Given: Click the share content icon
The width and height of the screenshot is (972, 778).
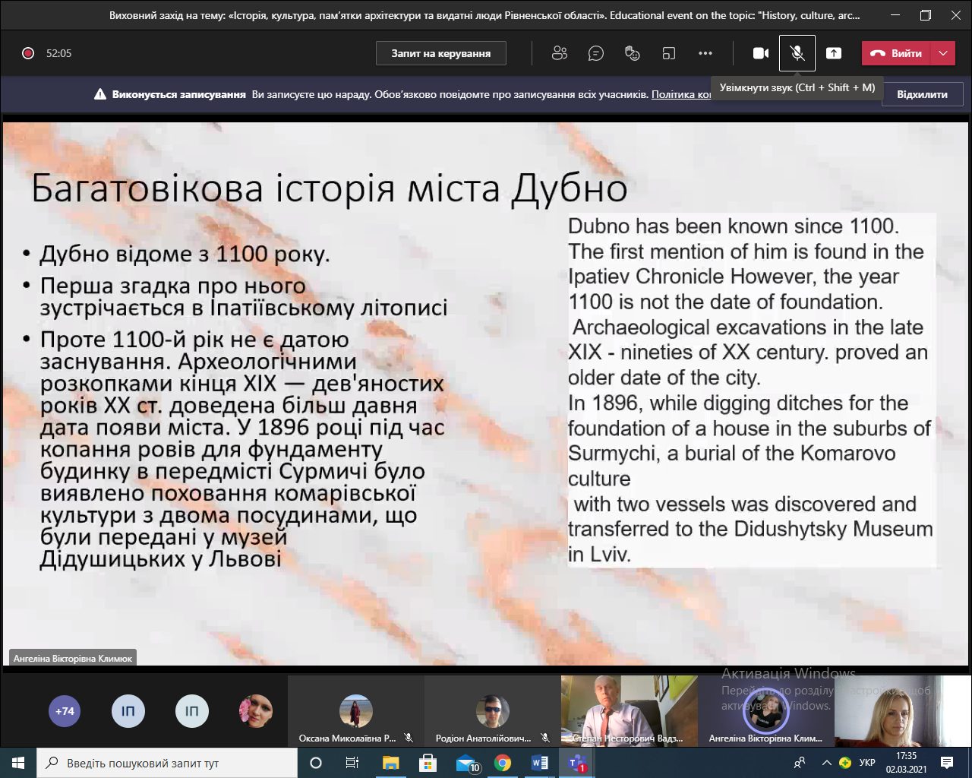Looking at the screenshot, I should point(834,53).
